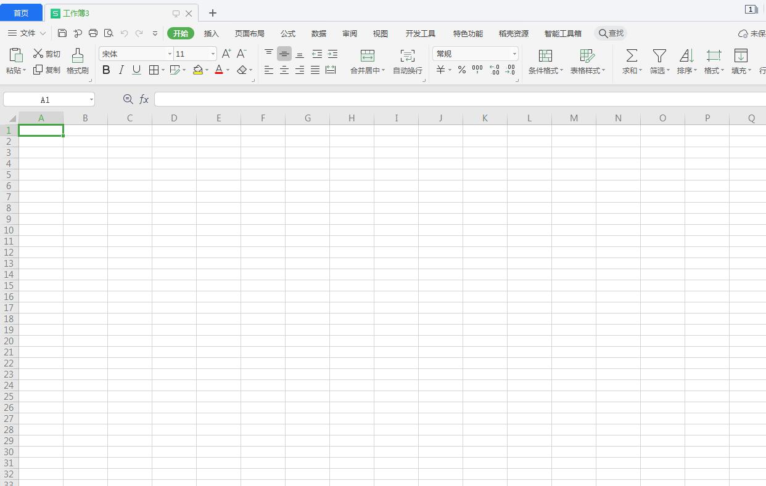Image resolution: width=766 pixels, height=486 pixels.
Task: Click the bottom vertical align icon
Action: pyautogui.click(x=300, y=54)
